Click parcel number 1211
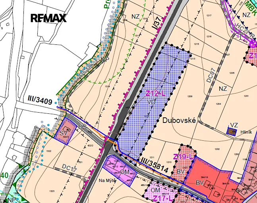 coord(152,157)
